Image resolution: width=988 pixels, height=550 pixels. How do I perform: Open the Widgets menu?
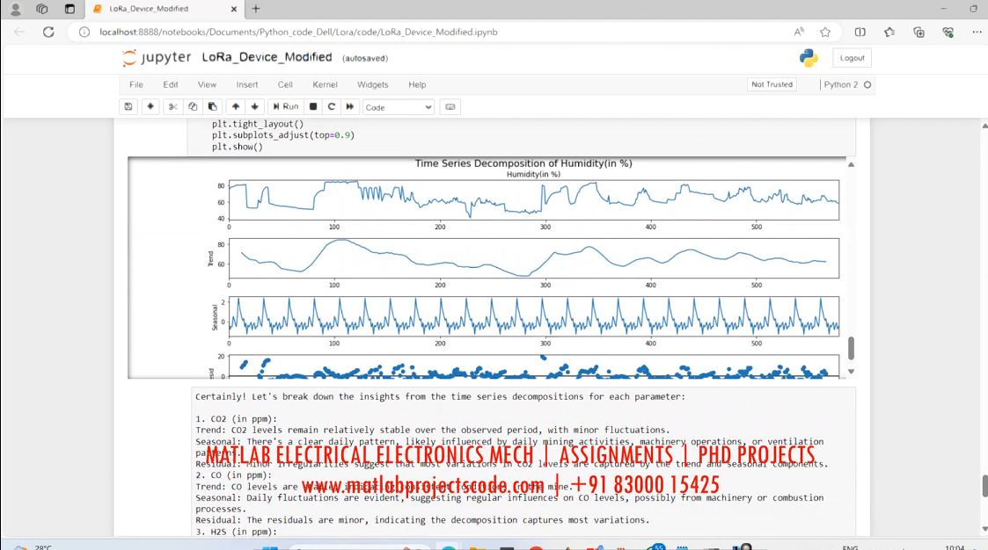pos(372,84)
